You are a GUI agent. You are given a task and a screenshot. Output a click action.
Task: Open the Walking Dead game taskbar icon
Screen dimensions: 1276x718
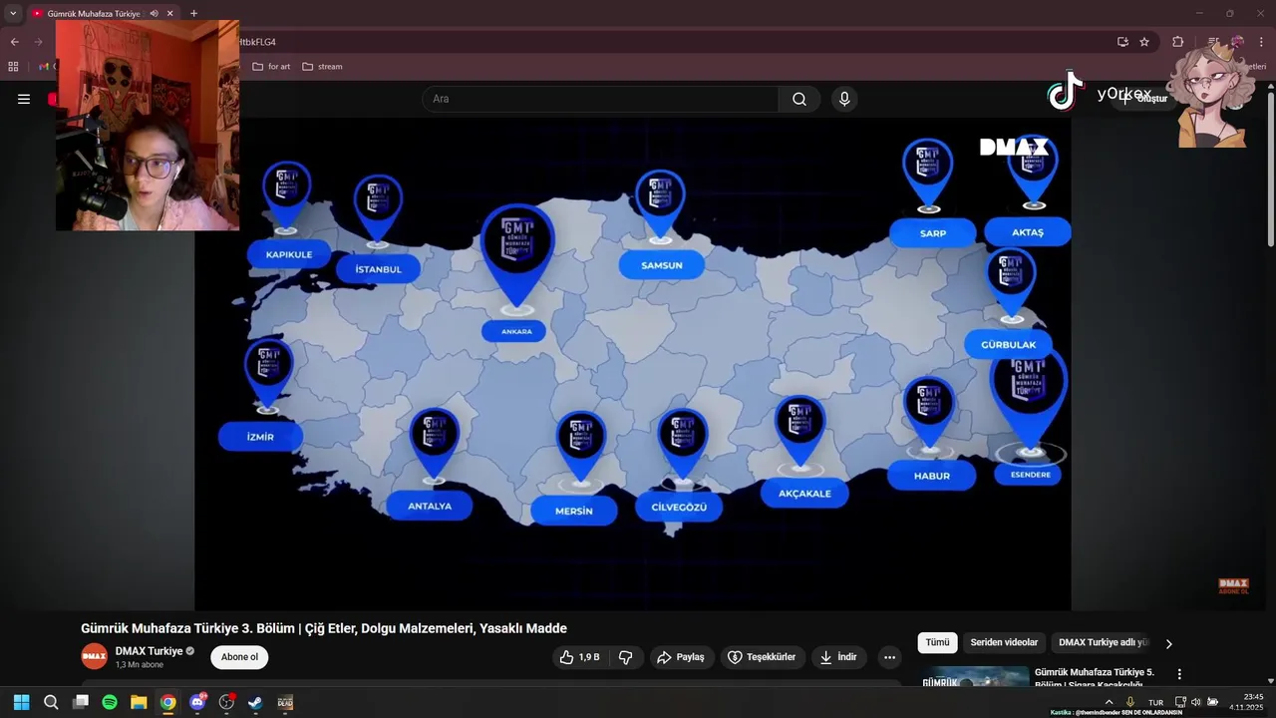click(x=285, y=702)
